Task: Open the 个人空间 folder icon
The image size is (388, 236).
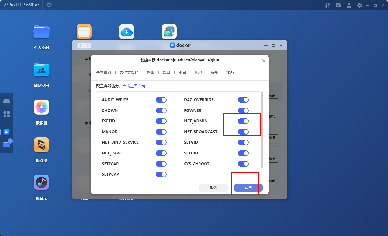Action: pyautogui.click(x=41, y=32)
